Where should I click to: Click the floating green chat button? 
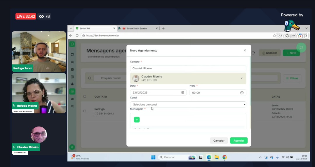301,48
